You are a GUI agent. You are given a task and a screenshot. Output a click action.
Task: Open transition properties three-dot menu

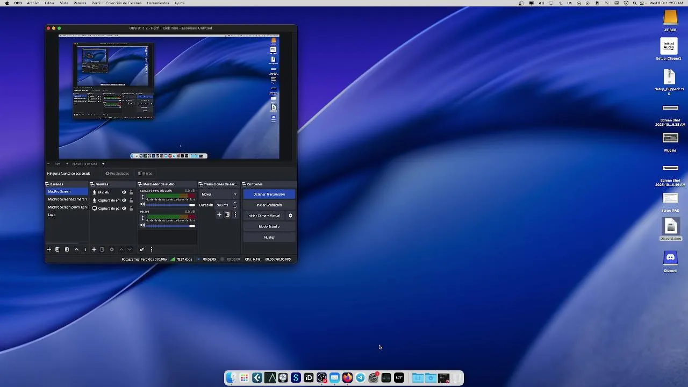235,214
